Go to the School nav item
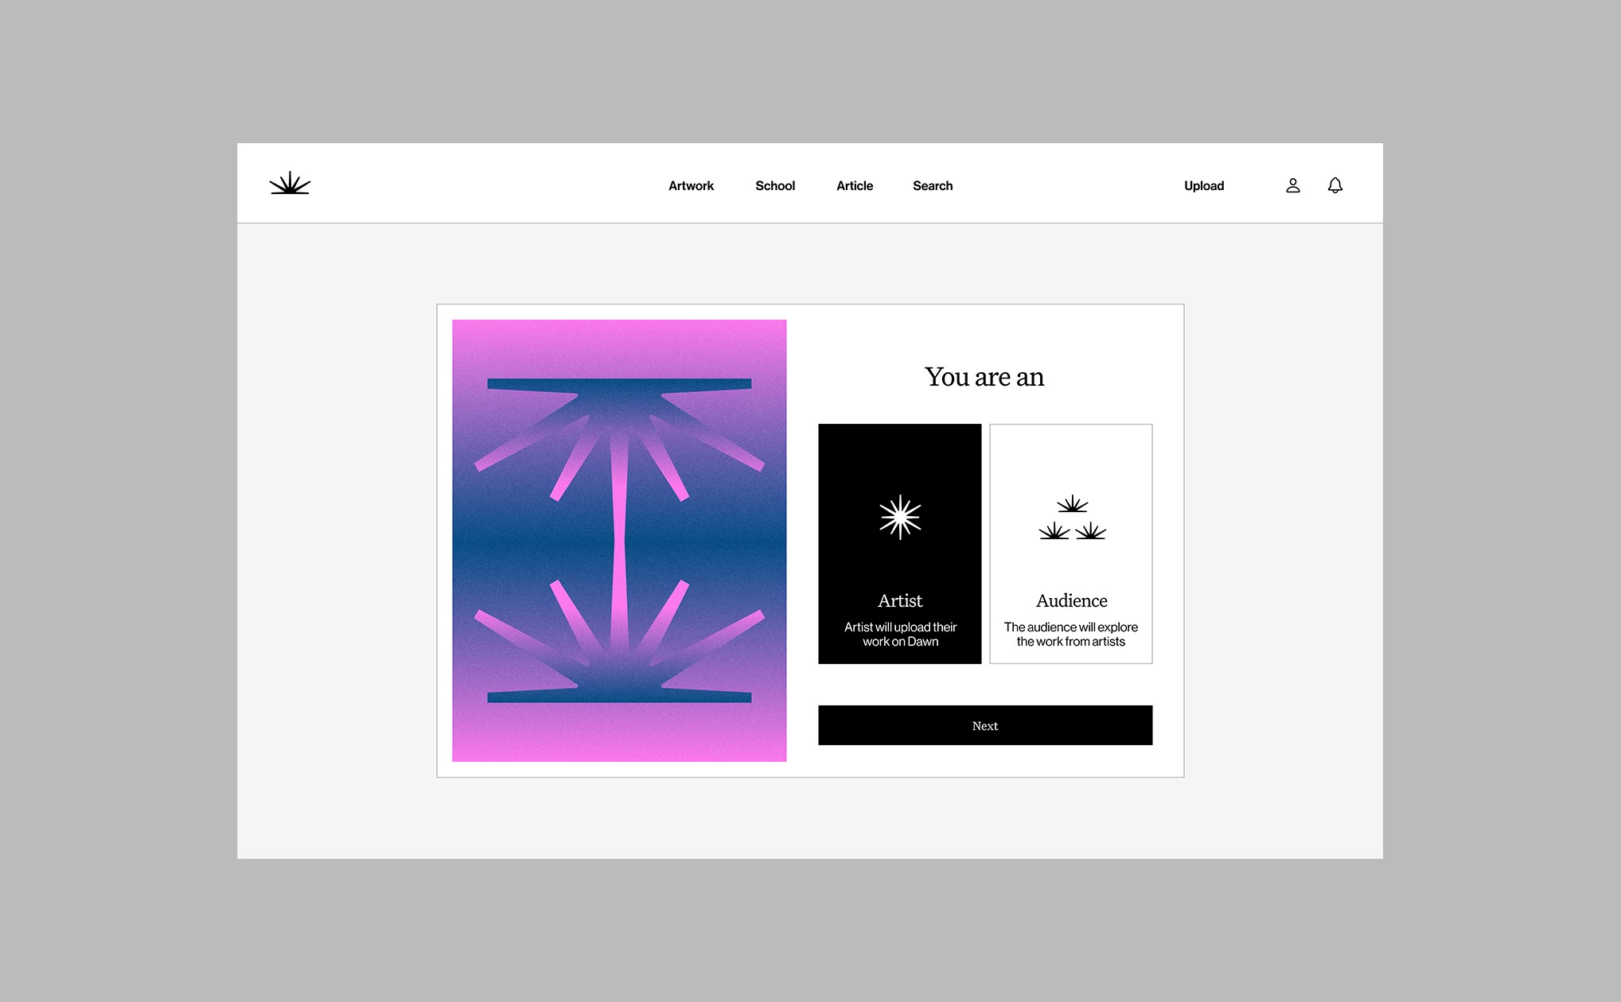 pyautogui.click(x=774, y=185)
